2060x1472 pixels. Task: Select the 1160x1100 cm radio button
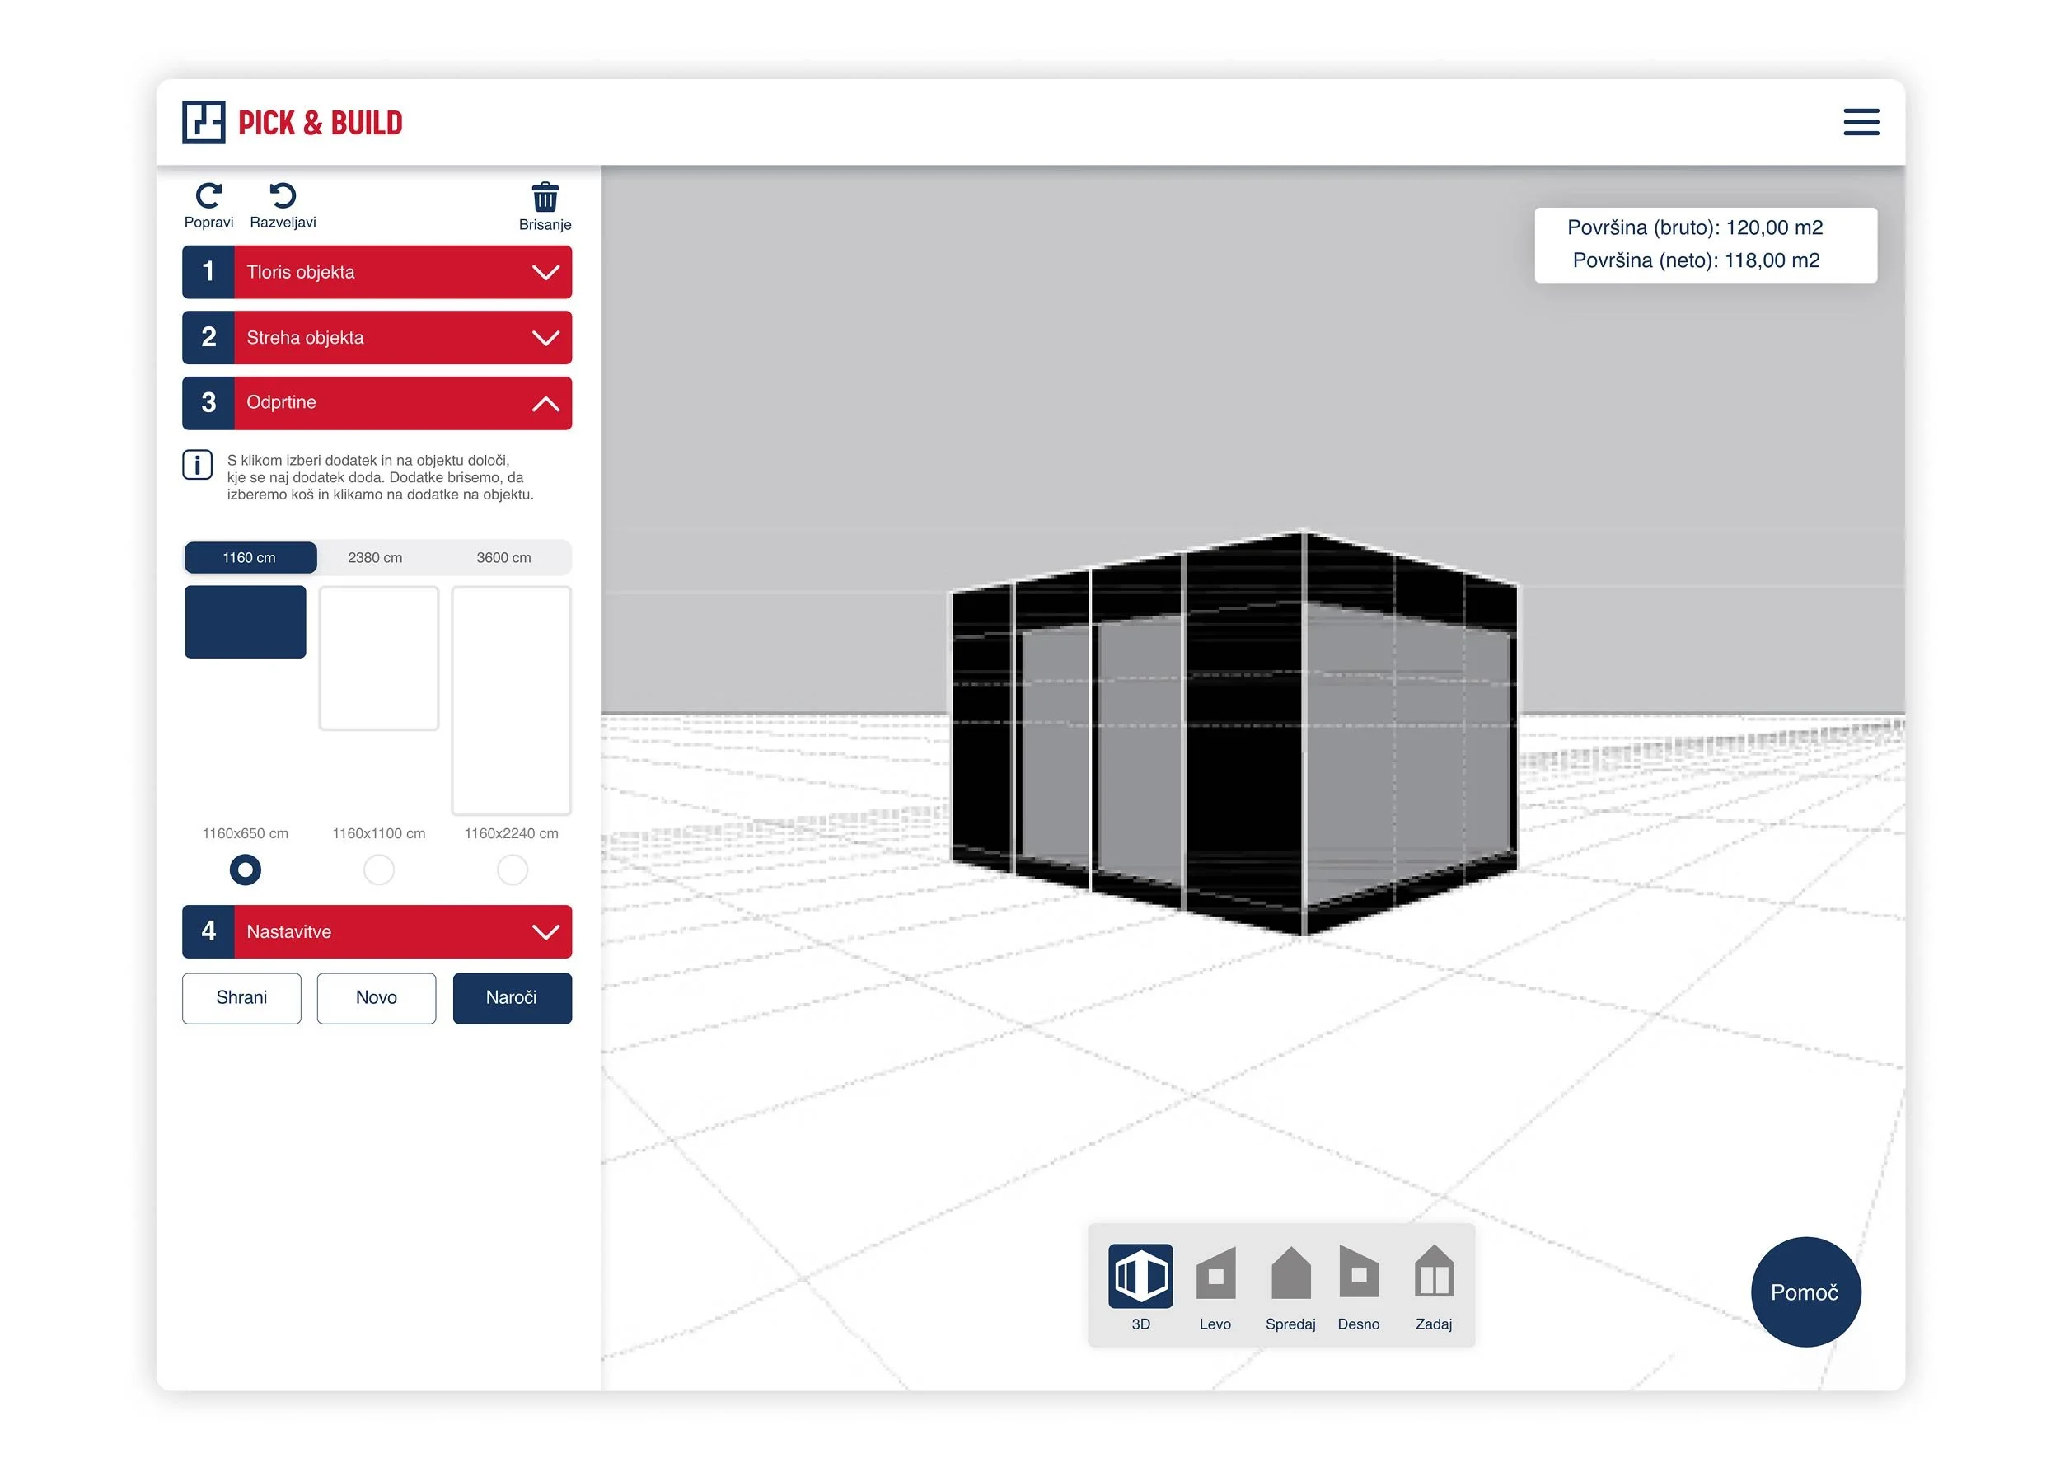coord(379,870)
